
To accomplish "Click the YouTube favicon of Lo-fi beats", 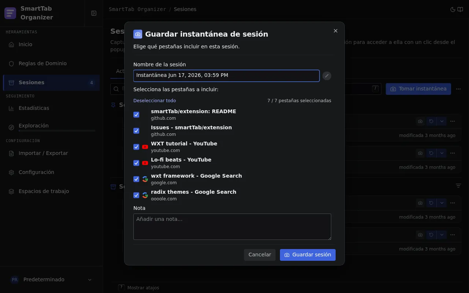I will (x=145, y=163).
